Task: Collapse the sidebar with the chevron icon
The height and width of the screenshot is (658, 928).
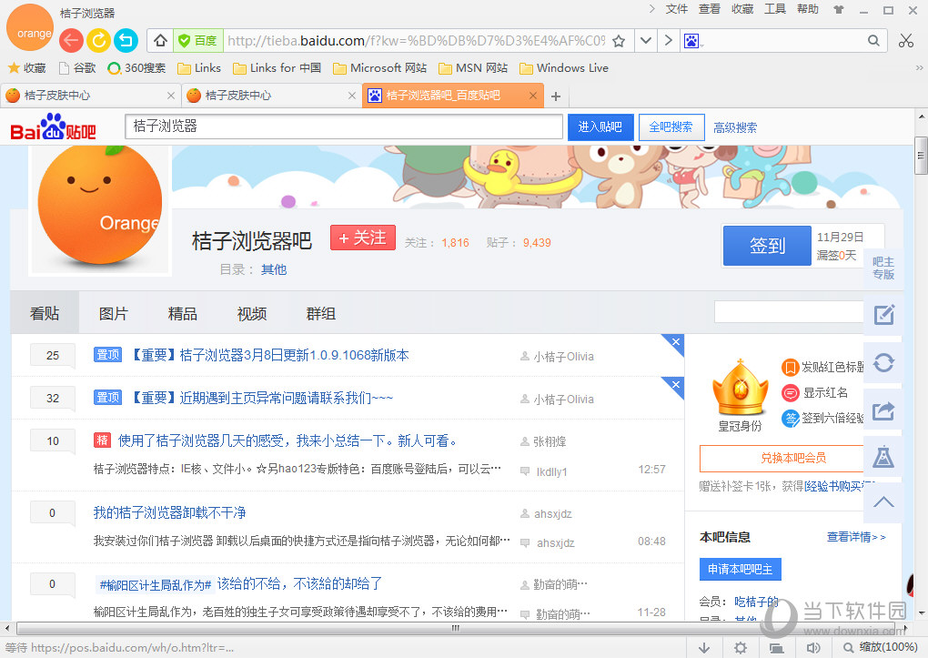Action: pos(883,501)
